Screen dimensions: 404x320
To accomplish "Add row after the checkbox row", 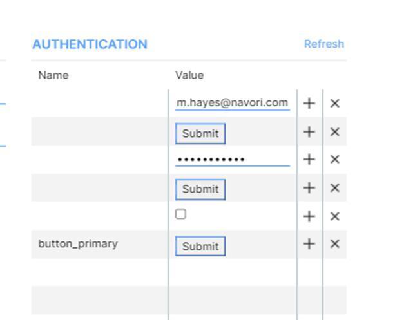I will click(309, 216).
